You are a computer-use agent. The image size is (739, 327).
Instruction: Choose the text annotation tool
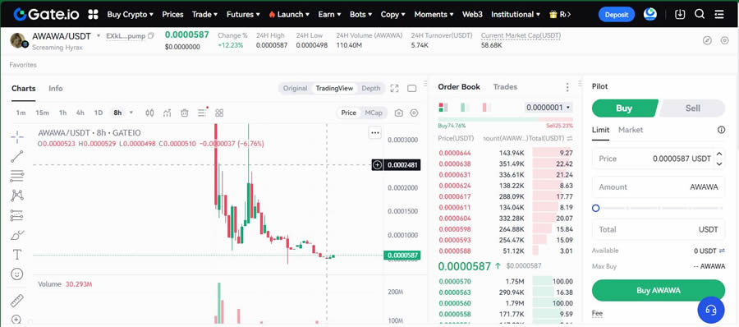[17, 255]
